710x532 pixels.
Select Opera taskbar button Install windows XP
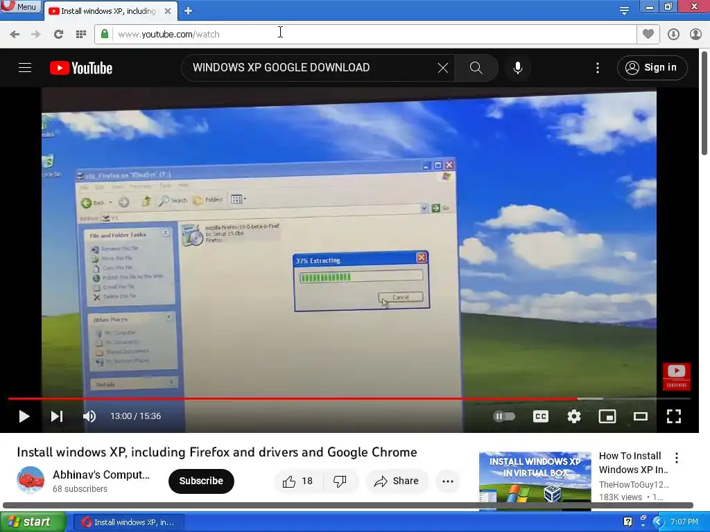coord(128,522)
